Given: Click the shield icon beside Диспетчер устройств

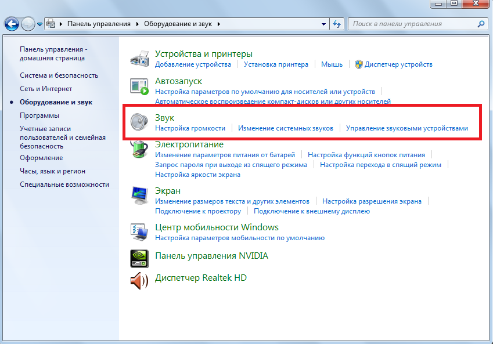Looking at the screenshot, I should (x=358, y=64).
